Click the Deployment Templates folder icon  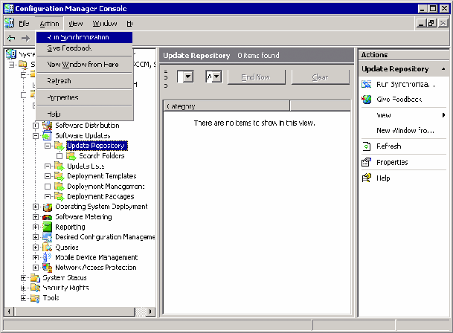click(59, 176)
